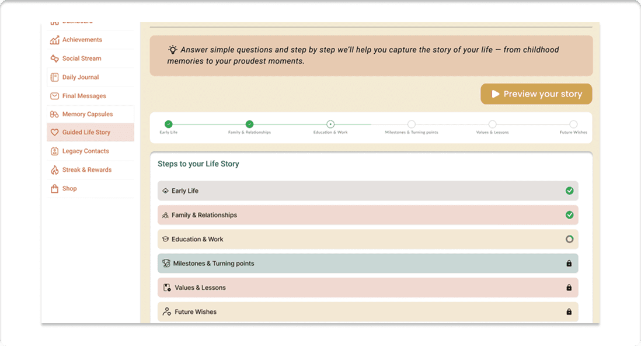
Task: Click the Guided Life Story heart icon
Action: pyautogui.click(x=53, y=132)
